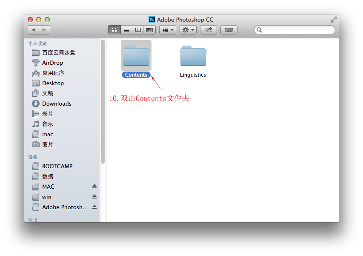Go forward with the right arrow button
The image size is (363, 256).
point(44,30)
